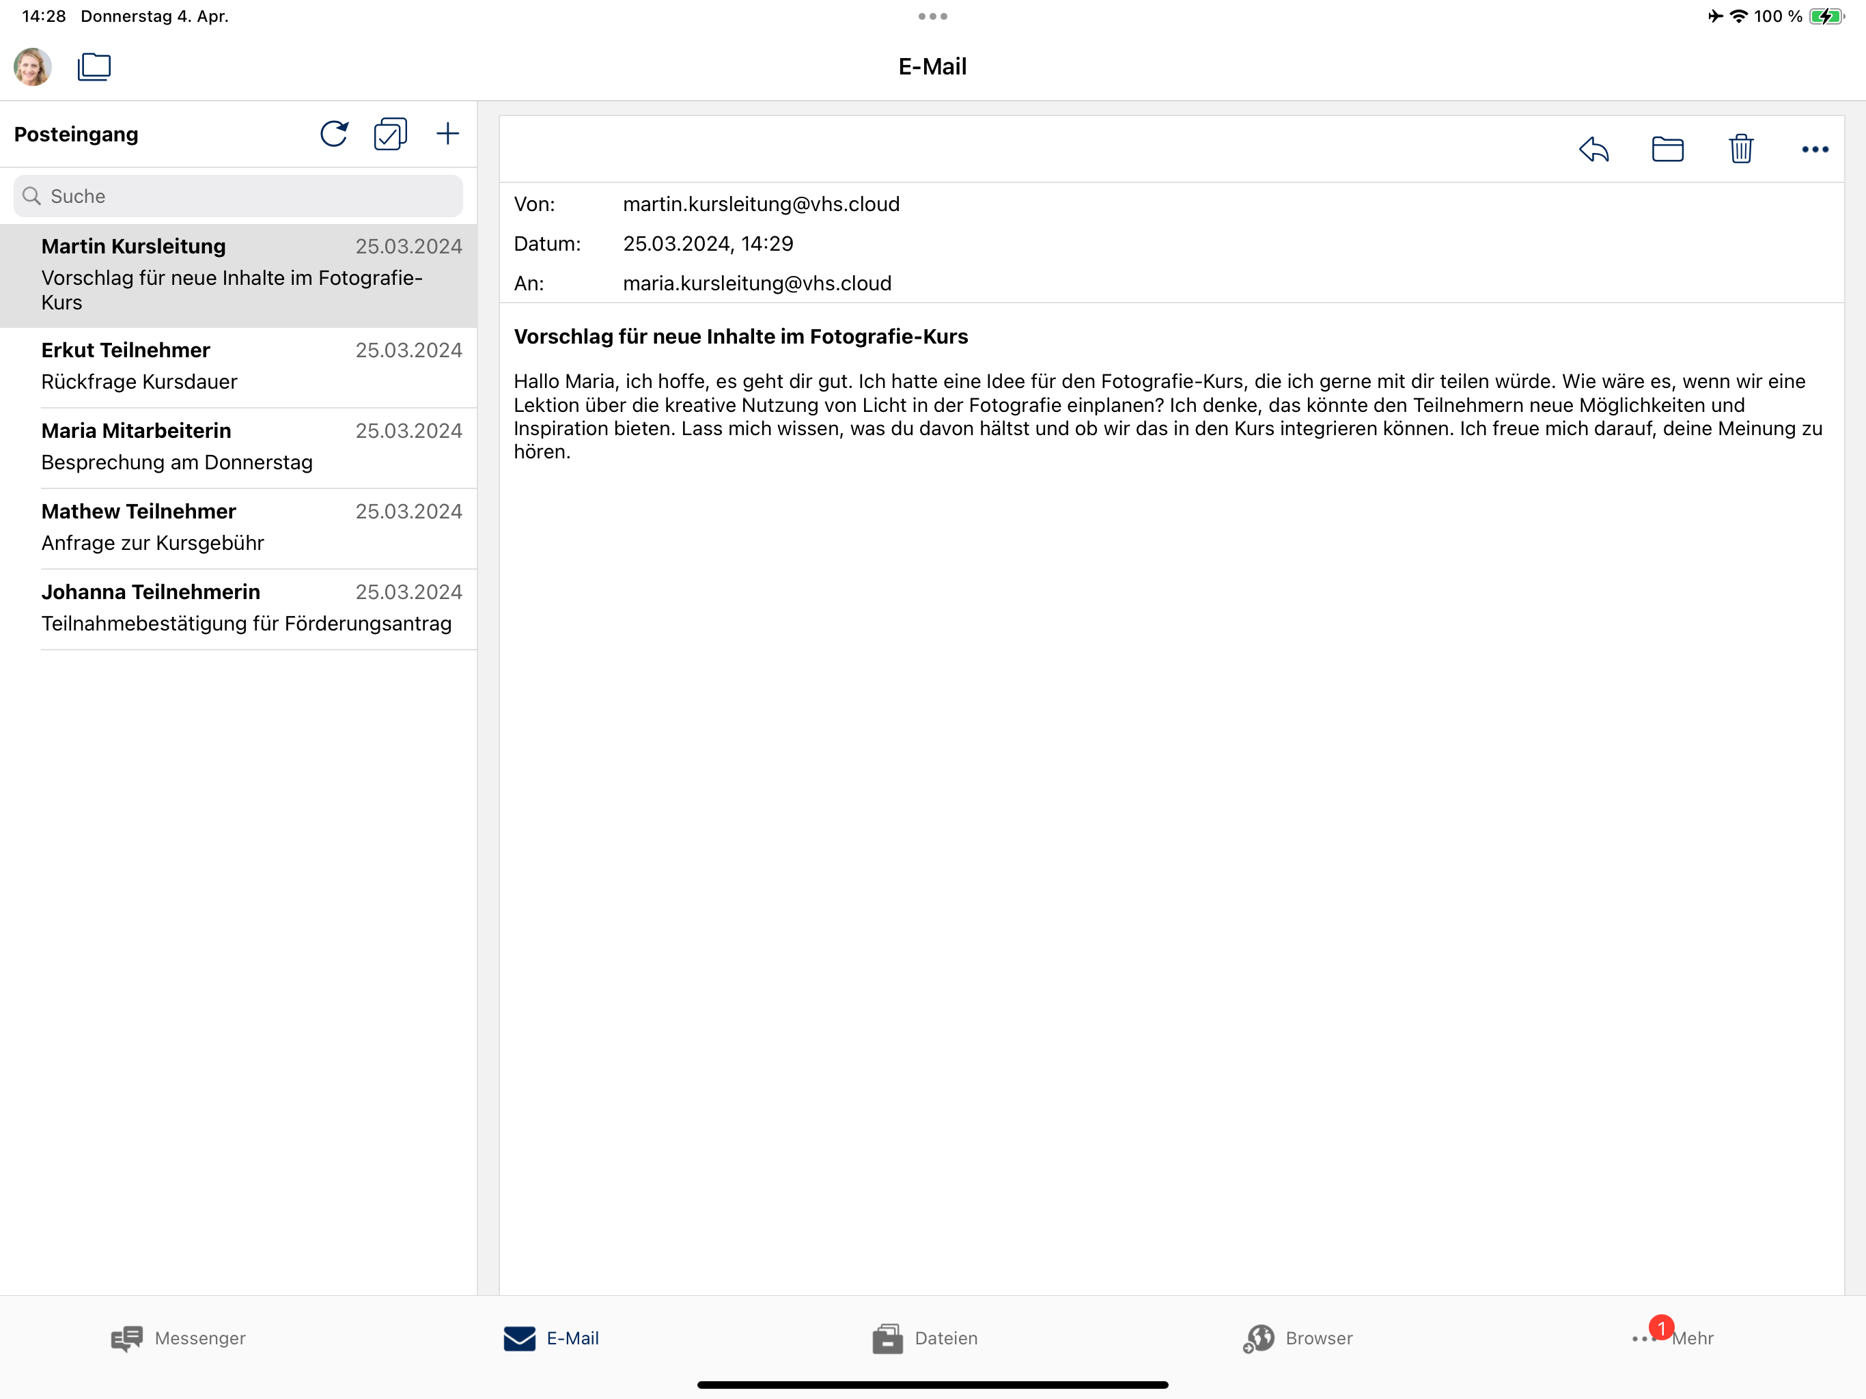The width and height of the screenshot is (1866, 1399).
Task: Open the user profile avatar
Action: tap(33, 67)
